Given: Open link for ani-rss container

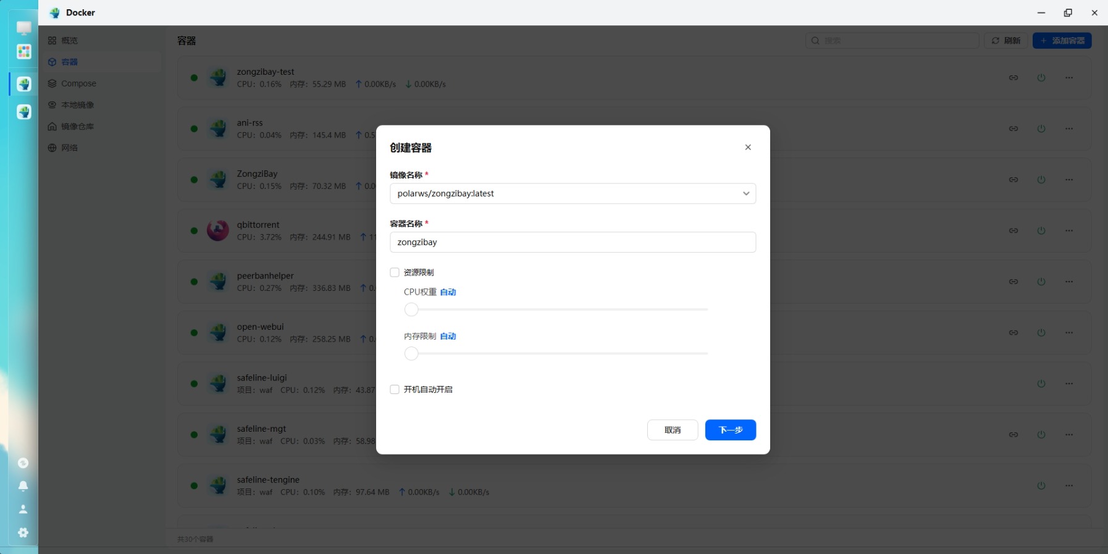Looking at the screenshot, I should 1014,128.
